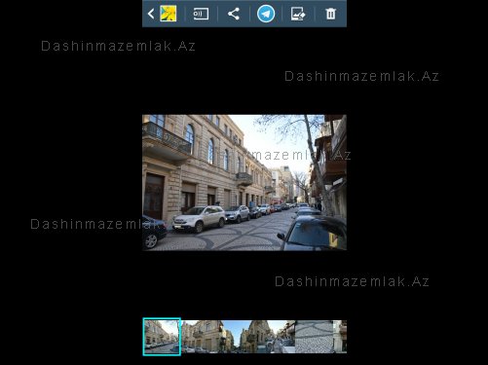Send photo via the Telegram icon
Viewport: 488px width, 365px height.
[x=266, y=14]
